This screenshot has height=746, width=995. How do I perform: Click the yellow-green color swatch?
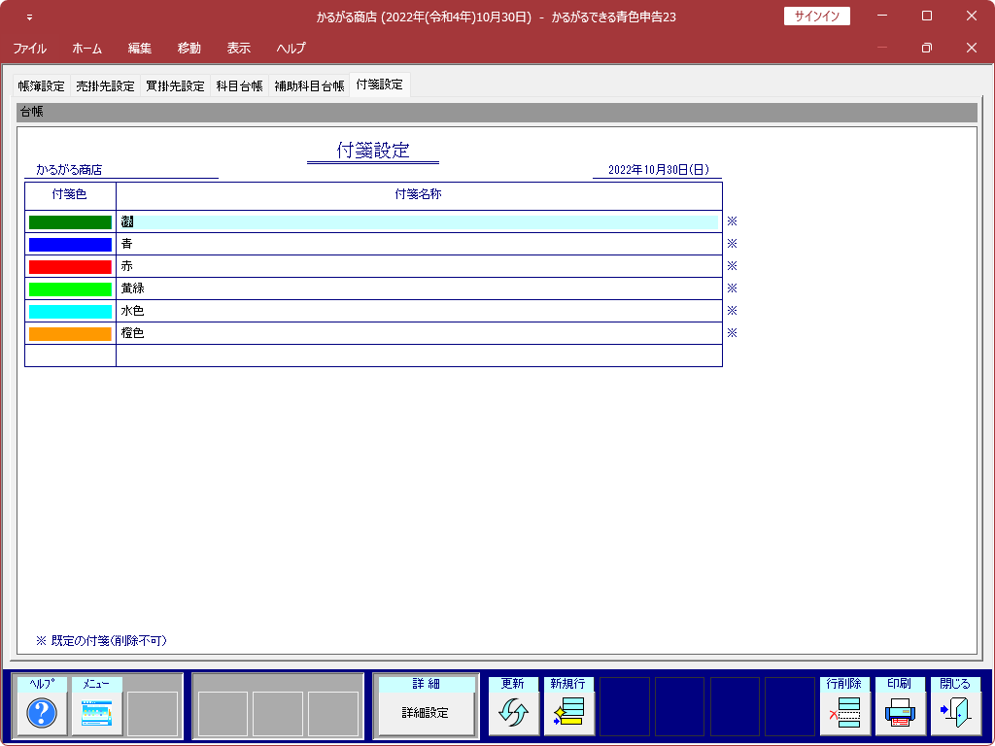click(x=70, y=288)
